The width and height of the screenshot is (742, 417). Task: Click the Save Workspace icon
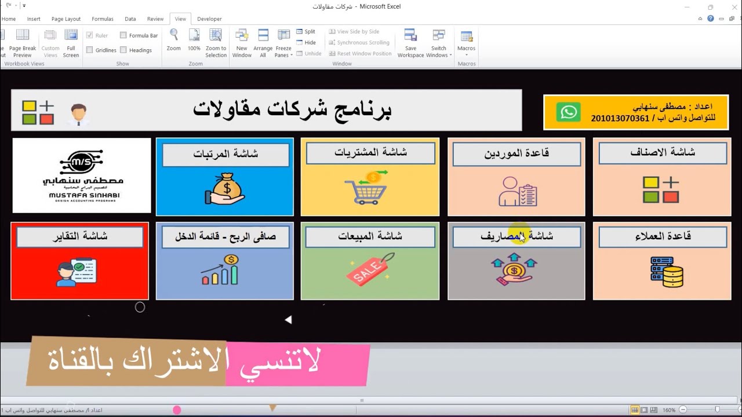coord(410,35)
